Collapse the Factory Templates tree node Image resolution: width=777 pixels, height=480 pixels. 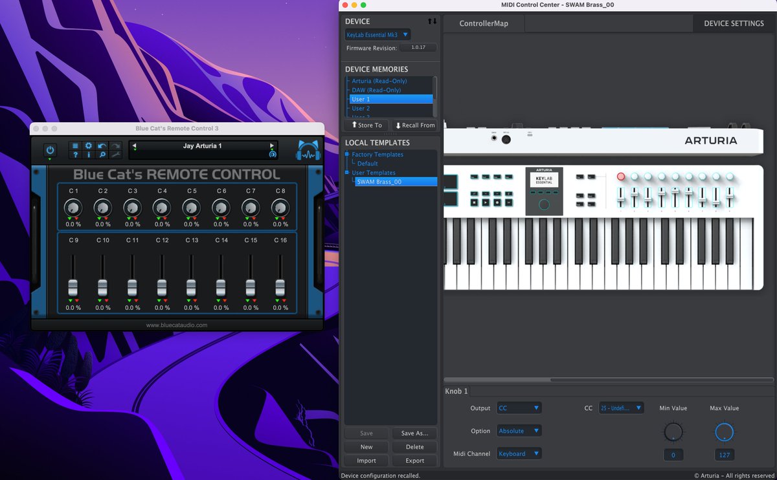pyautogui.click(x=347, y=155)
